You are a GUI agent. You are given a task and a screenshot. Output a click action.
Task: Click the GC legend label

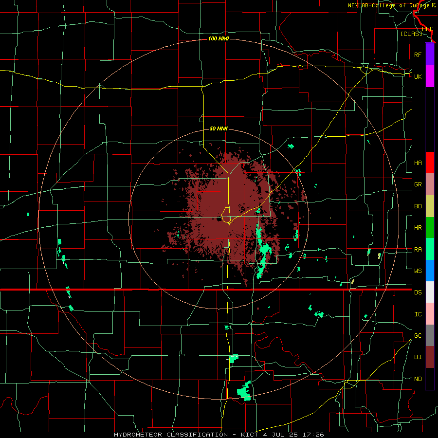[x=418, y=336]
